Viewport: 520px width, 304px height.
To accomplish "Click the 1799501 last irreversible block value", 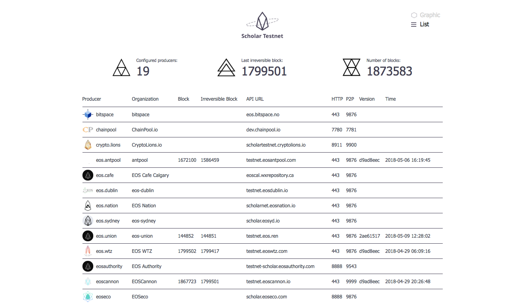I will [264, 71].
